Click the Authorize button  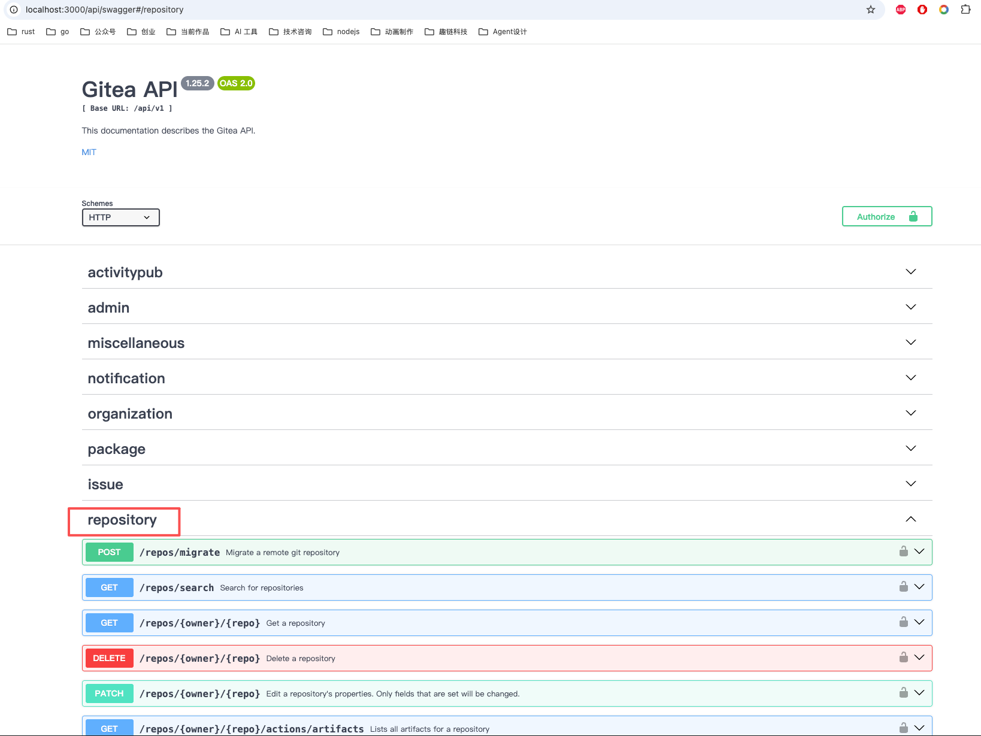(x=887, y=216)
